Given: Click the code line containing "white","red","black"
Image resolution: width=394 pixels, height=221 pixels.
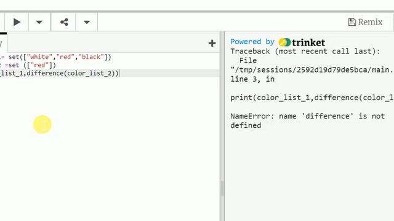Looking at the screenshot, I should click(110, 57).
